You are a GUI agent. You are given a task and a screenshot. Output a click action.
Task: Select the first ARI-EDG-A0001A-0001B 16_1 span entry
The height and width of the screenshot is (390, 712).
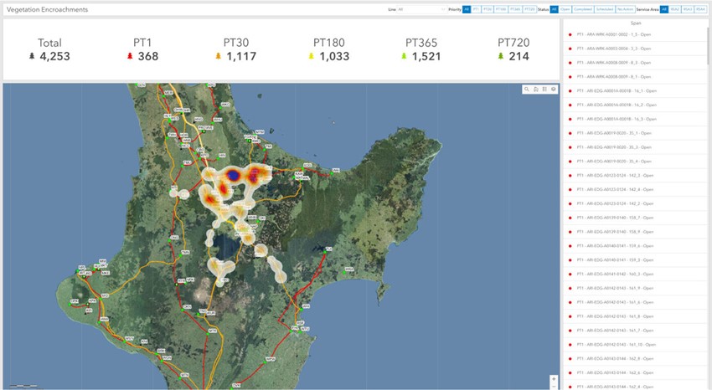(x=616, y=90)
